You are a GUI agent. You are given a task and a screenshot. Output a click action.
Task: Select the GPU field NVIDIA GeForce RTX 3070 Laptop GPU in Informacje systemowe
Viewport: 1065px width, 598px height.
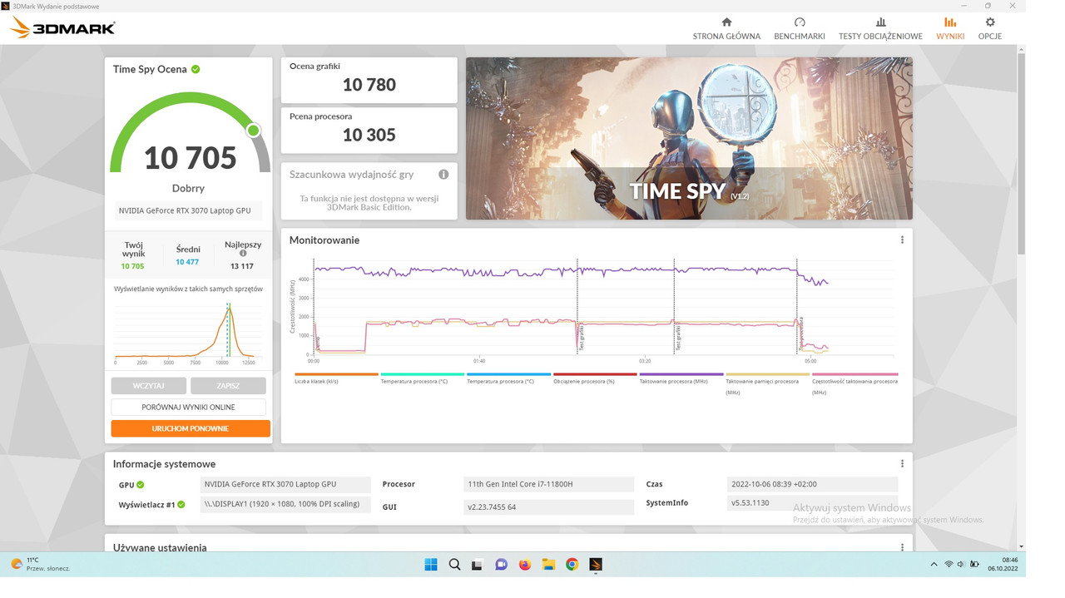tap(285, 484)
